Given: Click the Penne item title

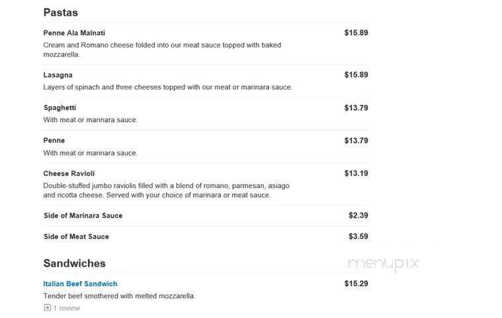Looking at the screenshot, I should pos(54,141).
